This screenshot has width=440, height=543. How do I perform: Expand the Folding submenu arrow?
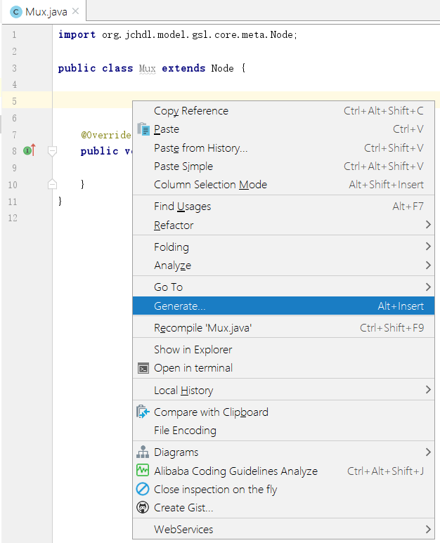(x=428, y=247)
